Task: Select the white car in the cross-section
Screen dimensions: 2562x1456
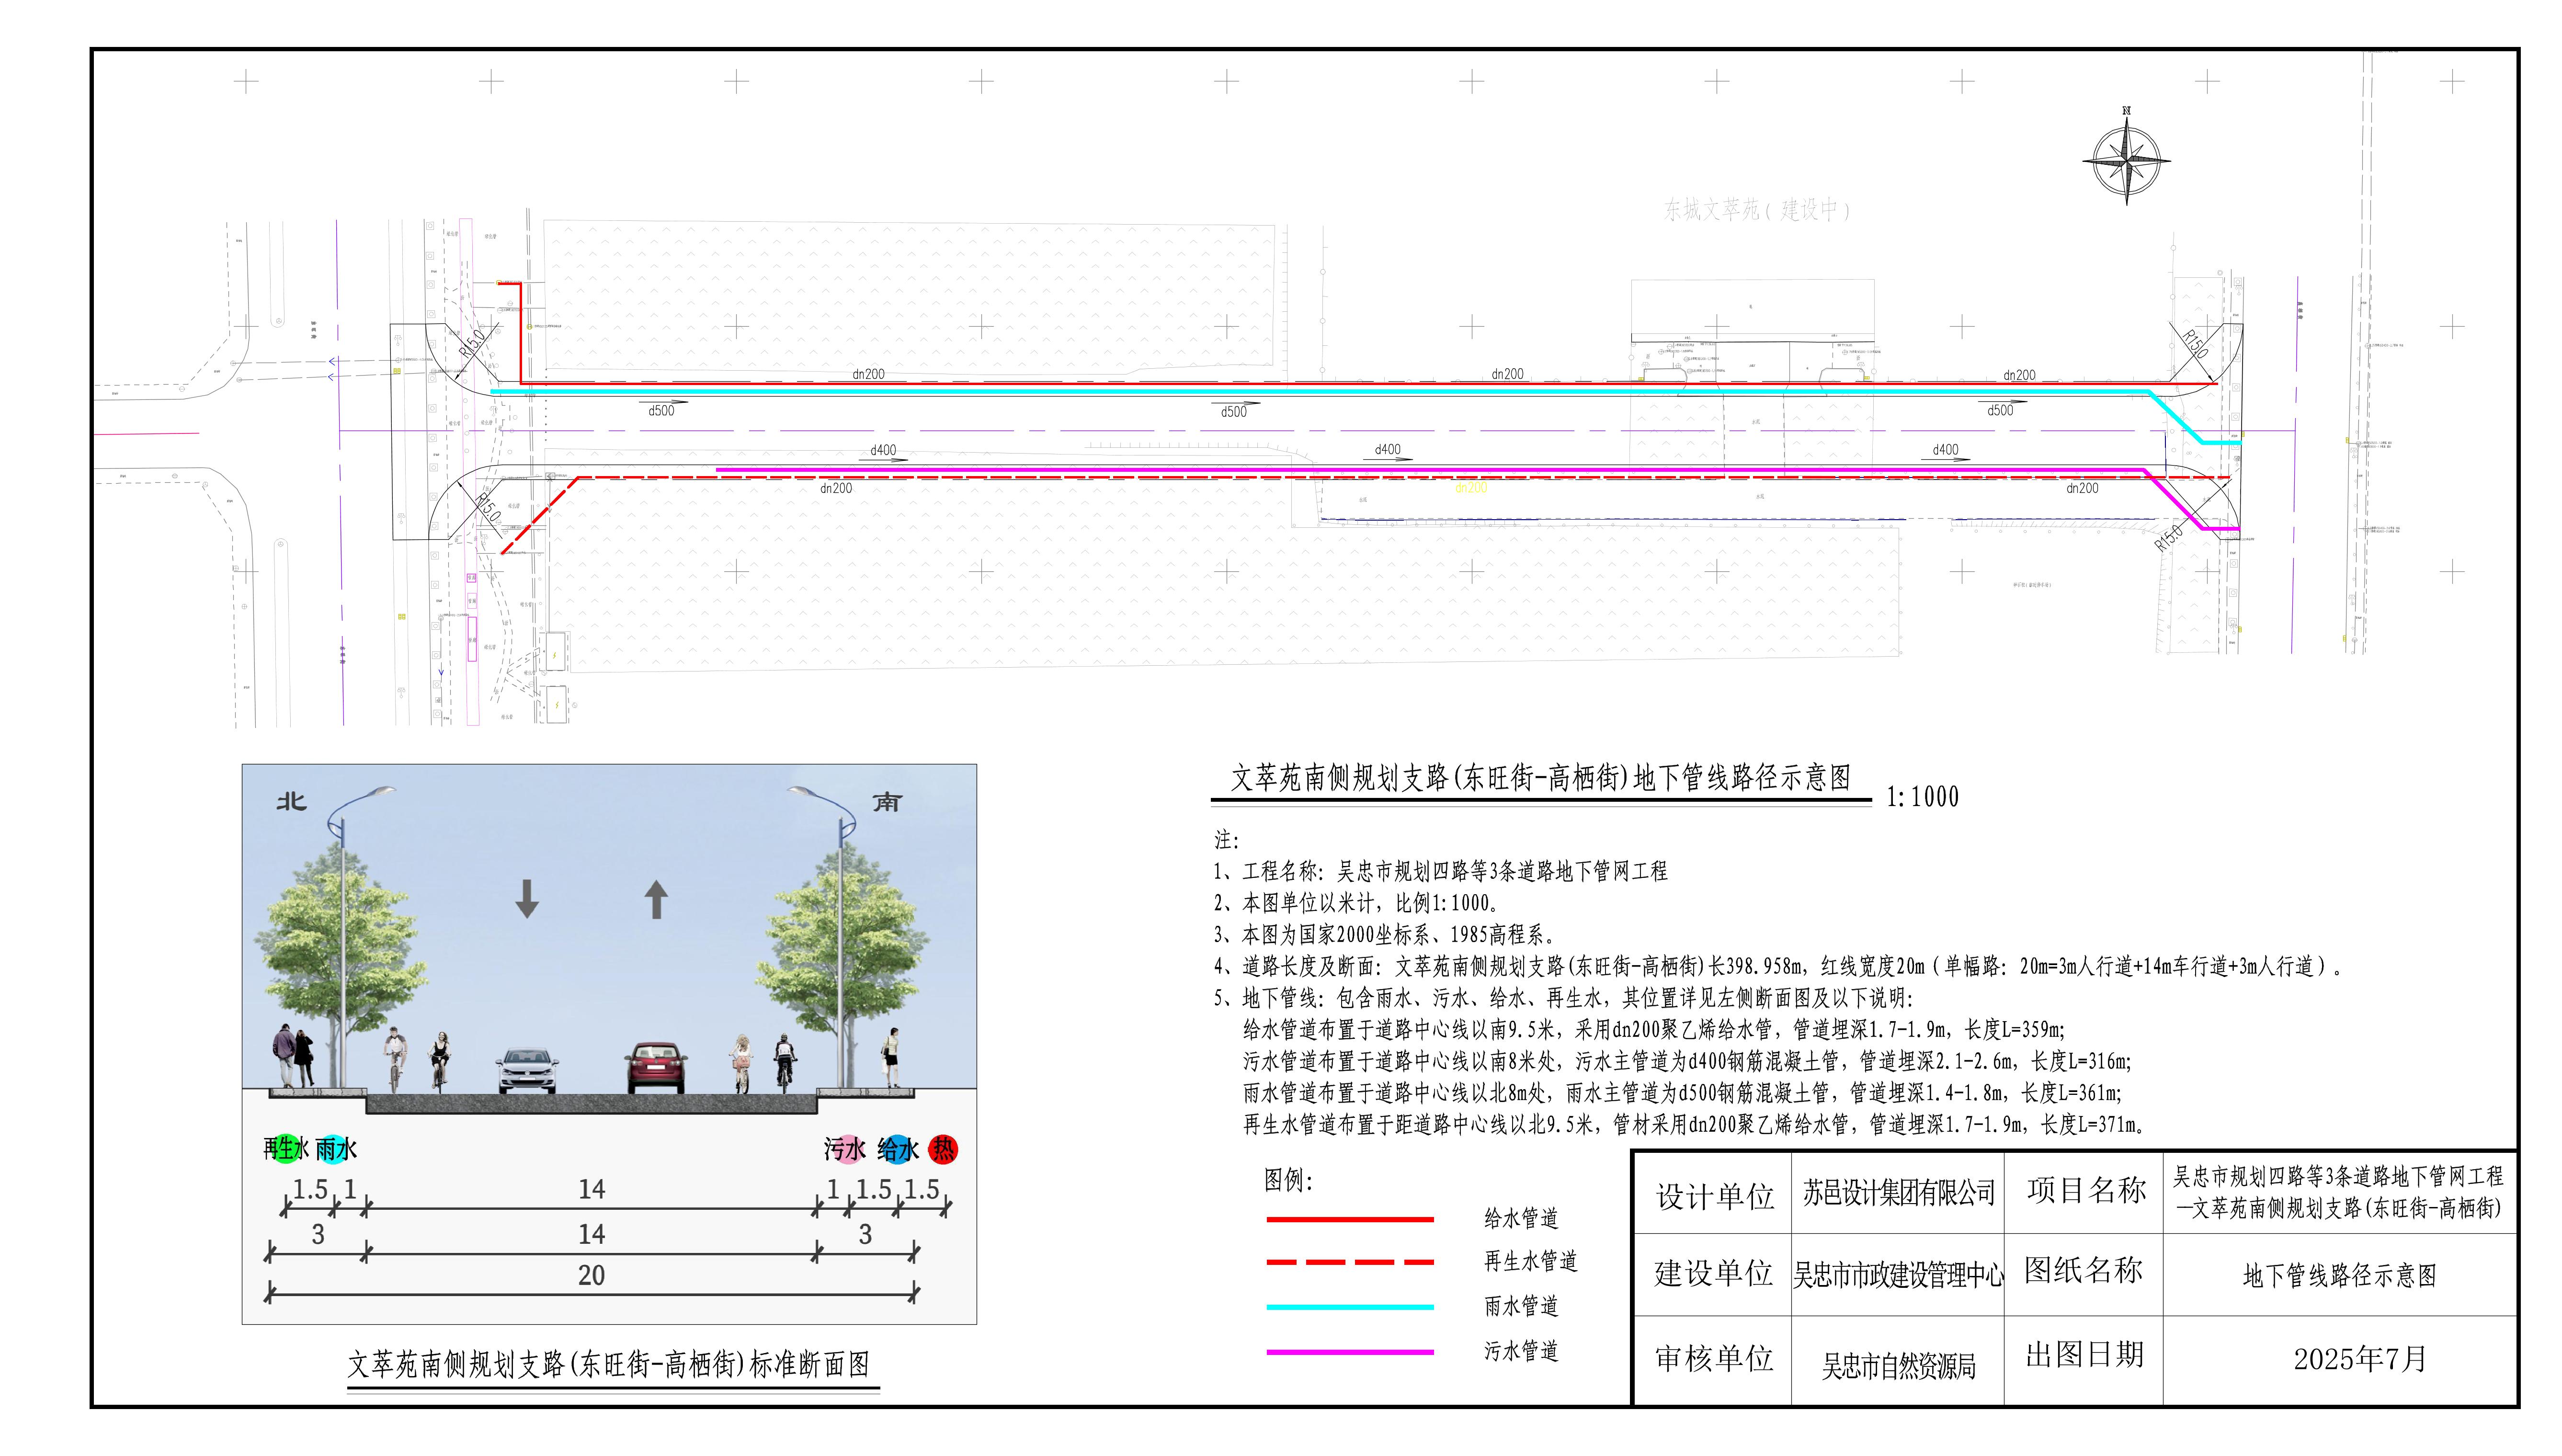Action: [x=527, y=1070]
